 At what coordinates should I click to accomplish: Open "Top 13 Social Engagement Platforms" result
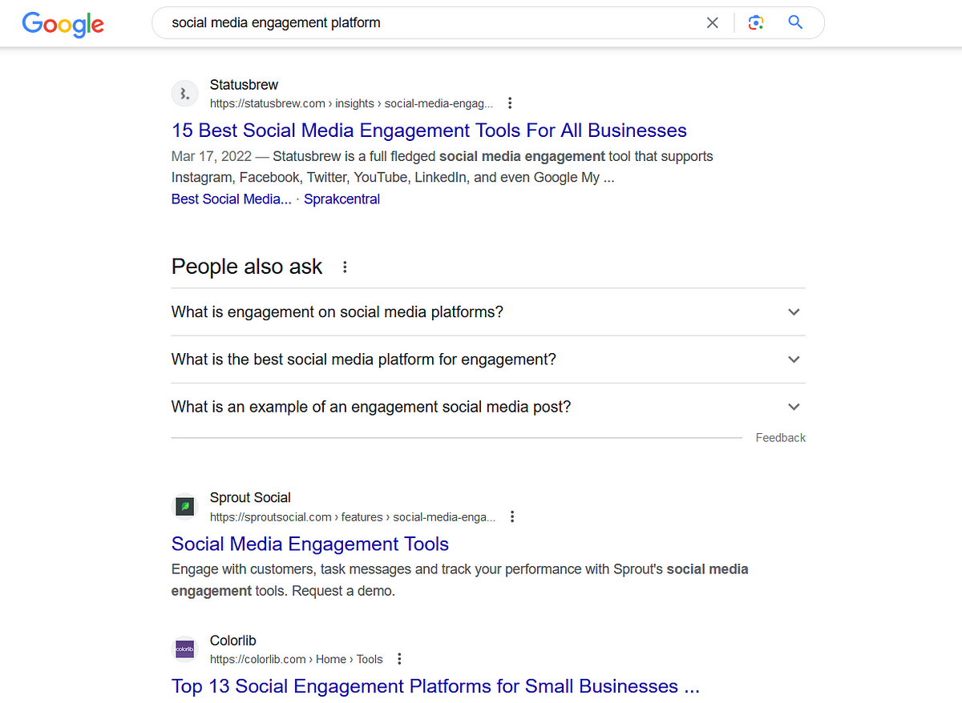pyautogui.click(x=435, y=687)
